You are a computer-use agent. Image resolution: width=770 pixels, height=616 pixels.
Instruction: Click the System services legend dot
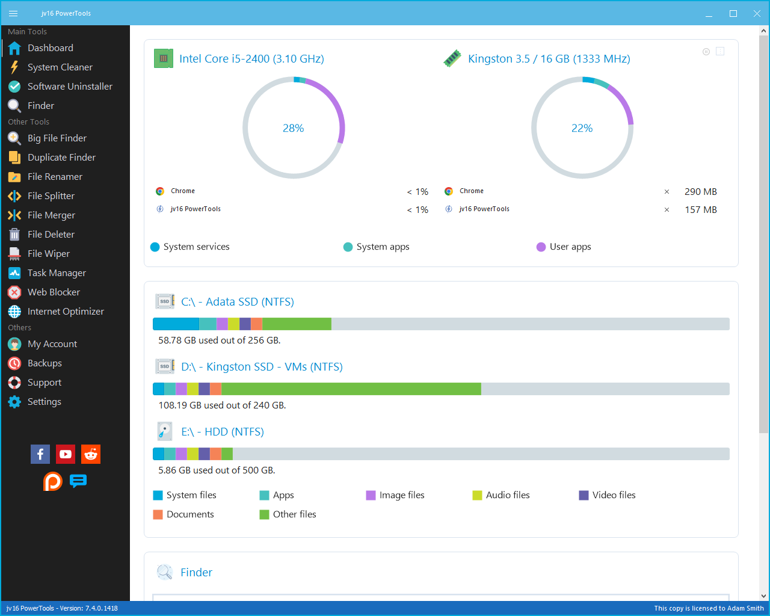[x=155, y=247]
